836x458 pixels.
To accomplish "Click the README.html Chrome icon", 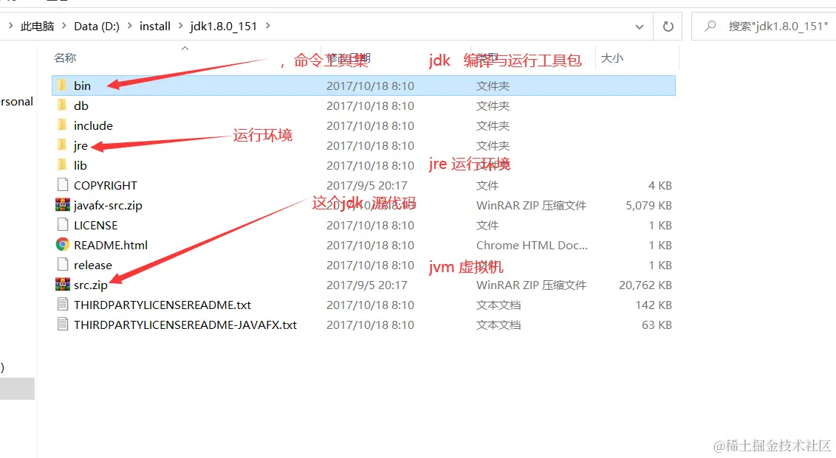I will coord(62,244).
